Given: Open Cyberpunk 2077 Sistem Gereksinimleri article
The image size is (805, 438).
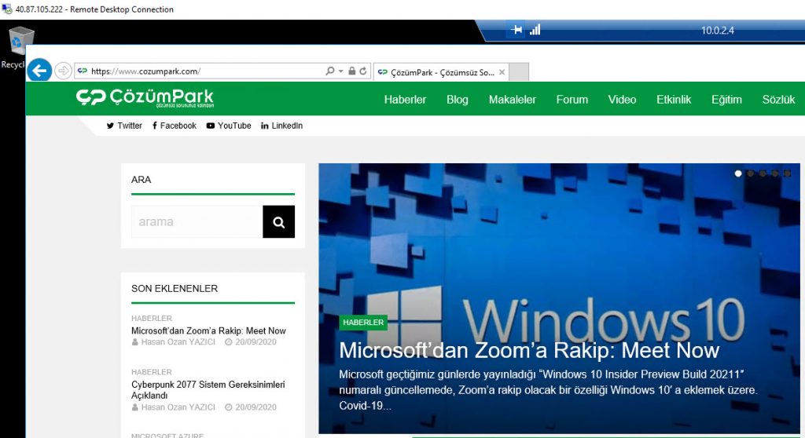Looking at the screenshot, I should click(x=208, y=390).
